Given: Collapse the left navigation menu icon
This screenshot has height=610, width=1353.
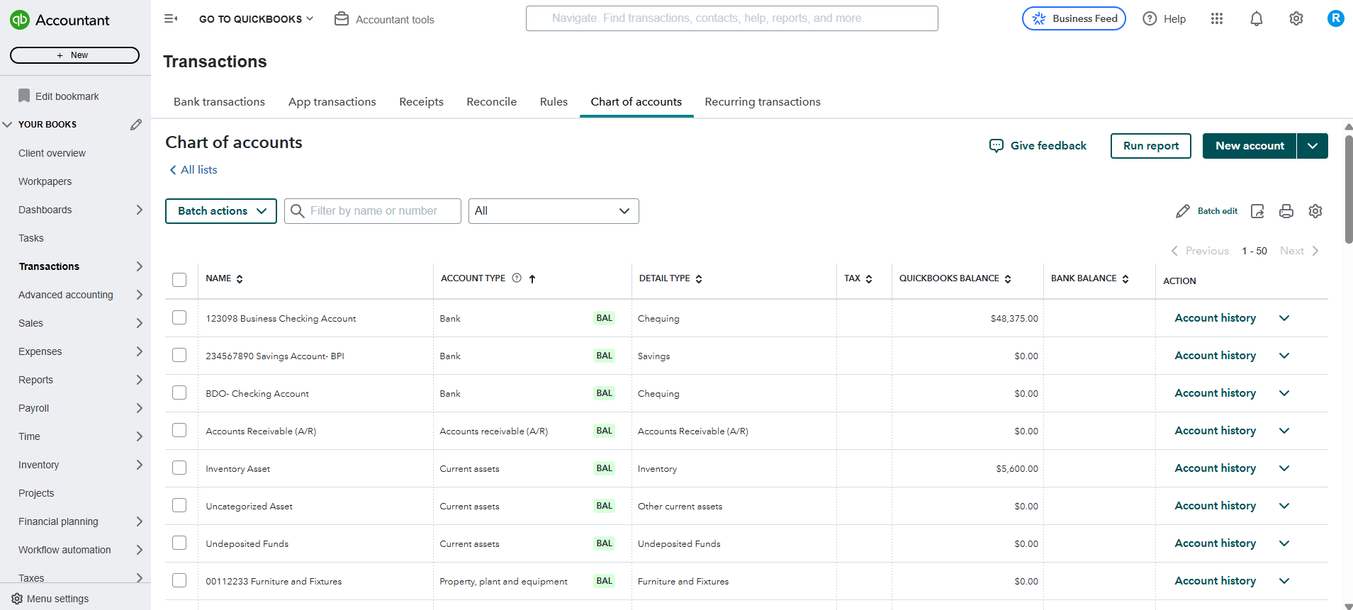Looking at the screenshot, I should tap(171, 18).
